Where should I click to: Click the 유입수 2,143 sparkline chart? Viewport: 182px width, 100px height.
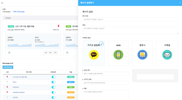[47, 45]
